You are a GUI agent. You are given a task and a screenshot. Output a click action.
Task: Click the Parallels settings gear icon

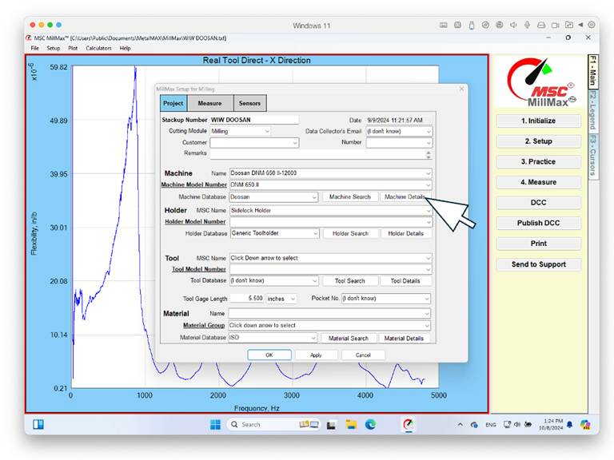click(592, 25)
